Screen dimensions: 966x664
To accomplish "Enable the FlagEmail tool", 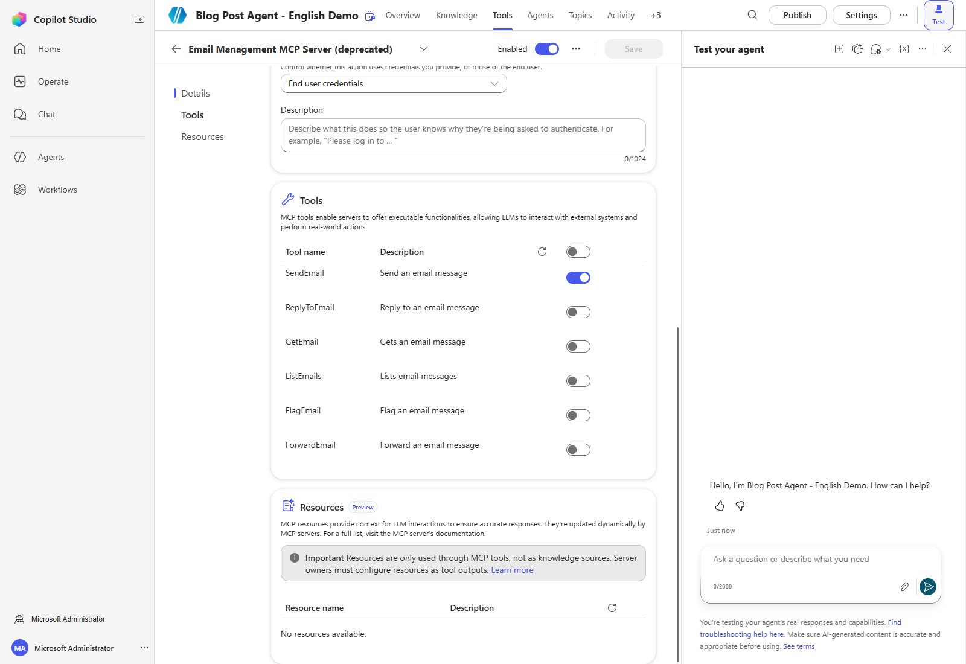I will [578, 415].
